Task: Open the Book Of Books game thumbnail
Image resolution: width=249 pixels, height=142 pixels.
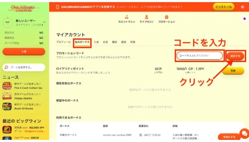Action: coord(7,106)
